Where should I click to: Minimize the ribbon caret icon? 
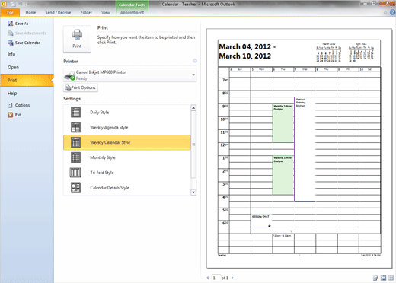385,12
